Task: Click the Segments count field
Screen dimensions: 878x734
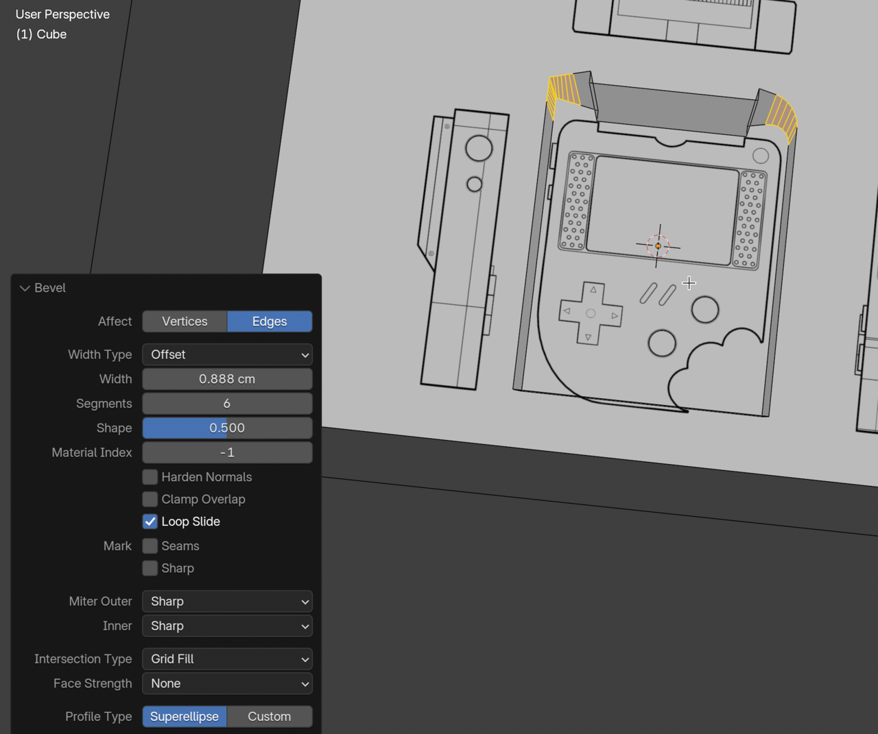Action: pos(227,404)
